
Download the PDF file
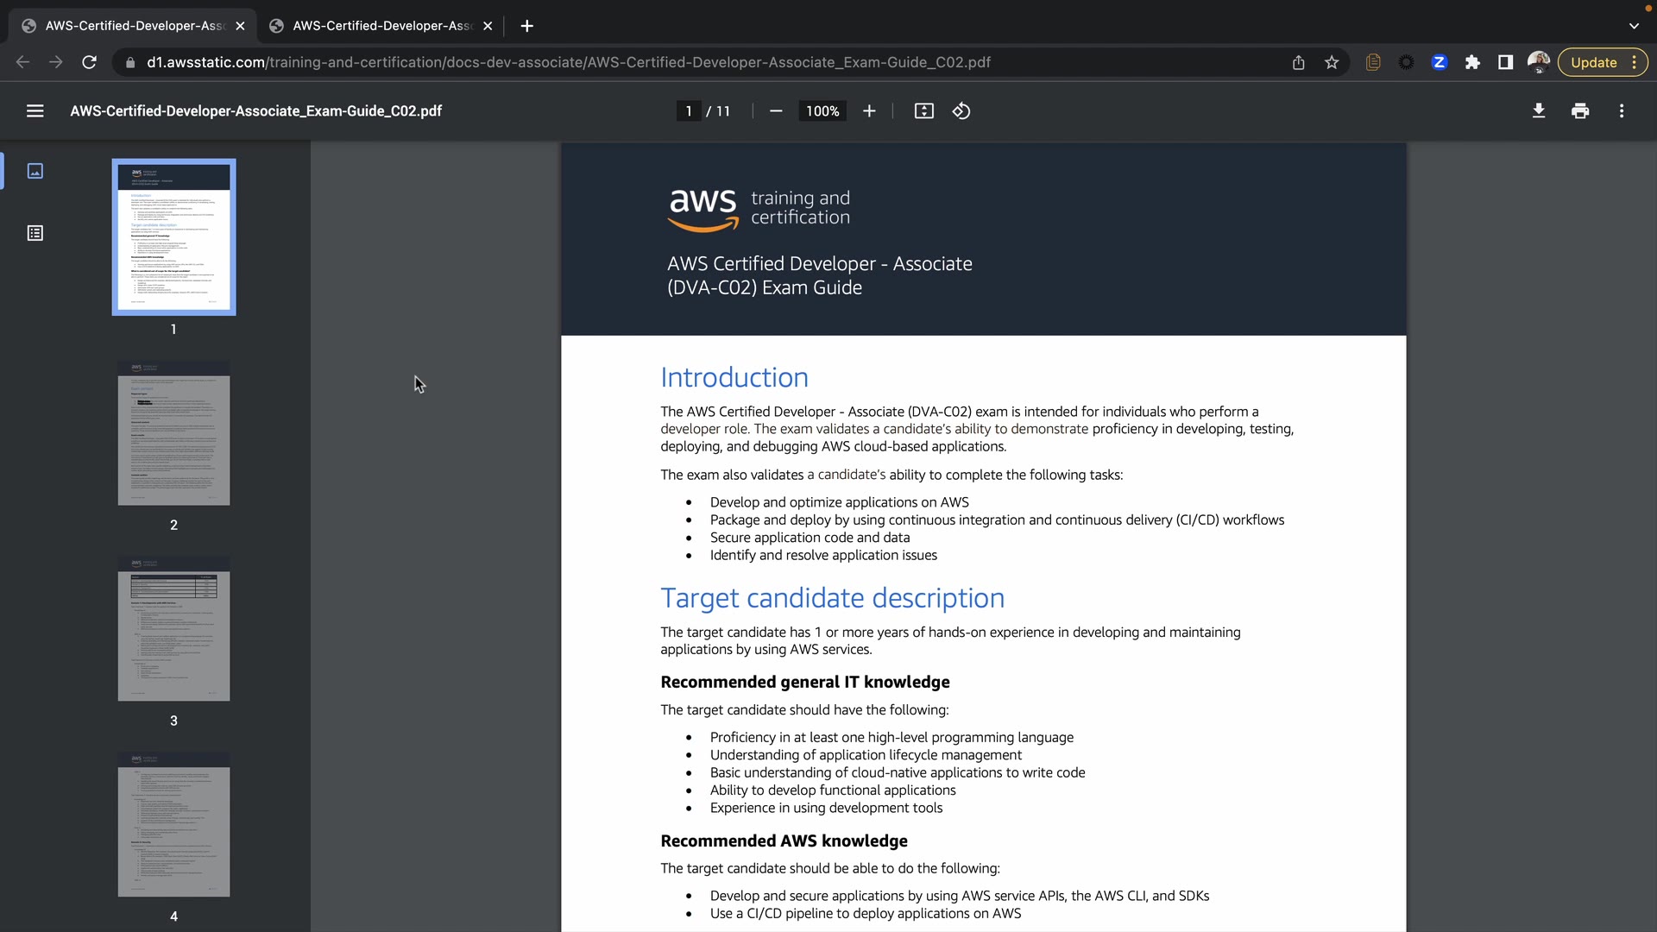[x=1538, y=110]
